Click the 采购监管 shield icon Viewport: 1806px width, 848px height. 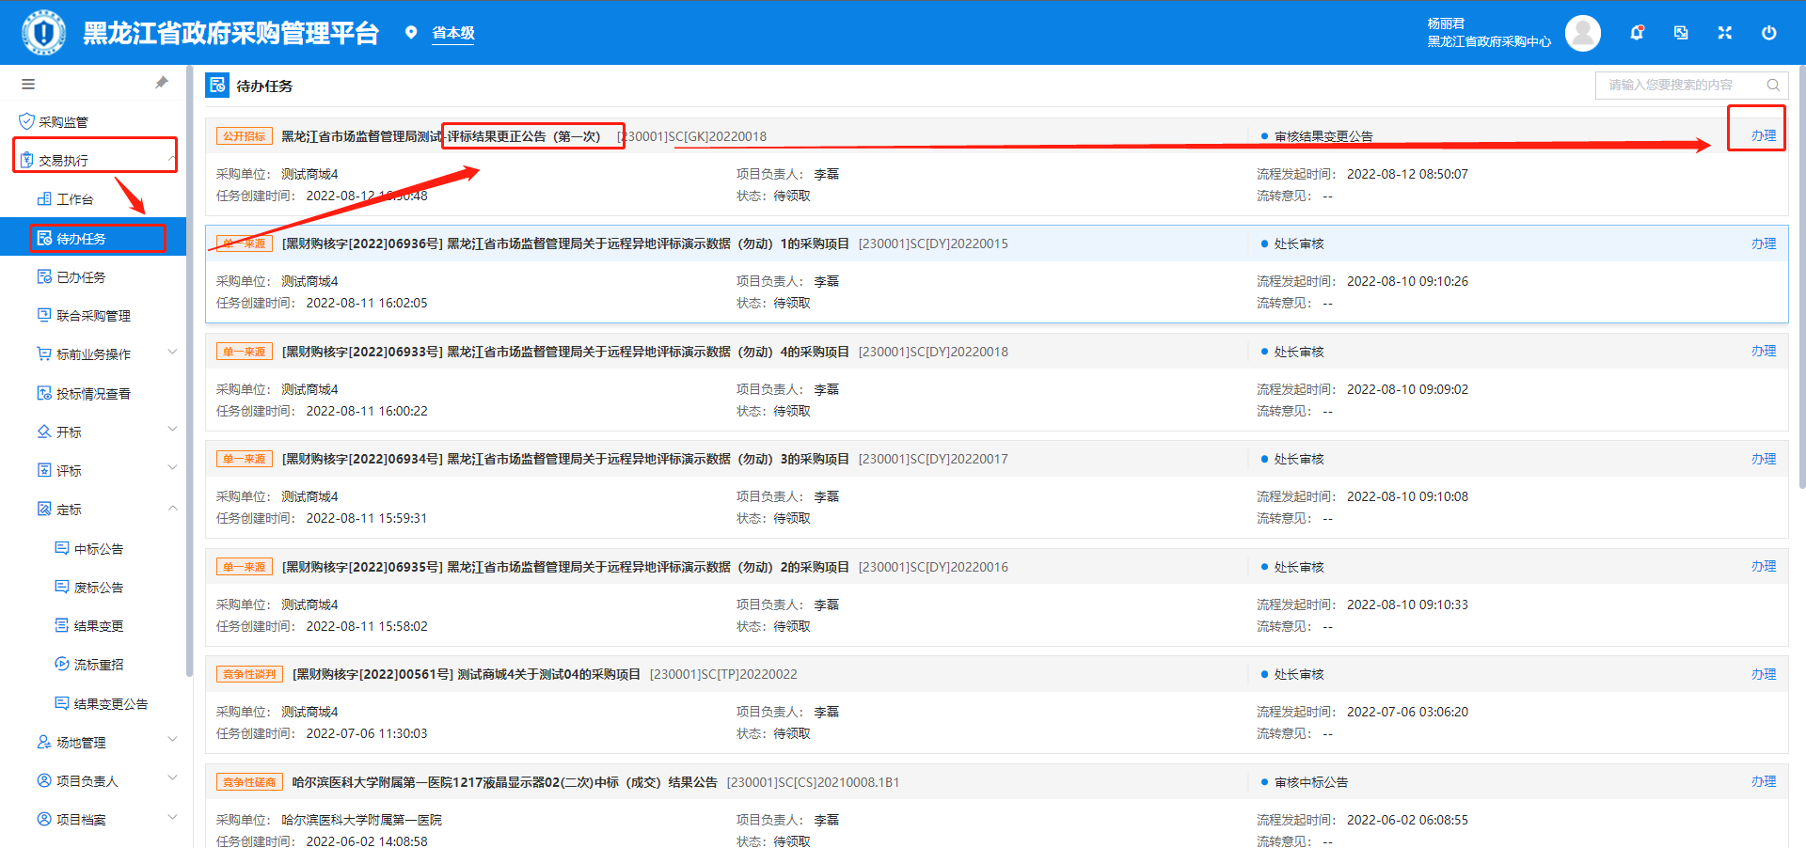coord(26,121)
